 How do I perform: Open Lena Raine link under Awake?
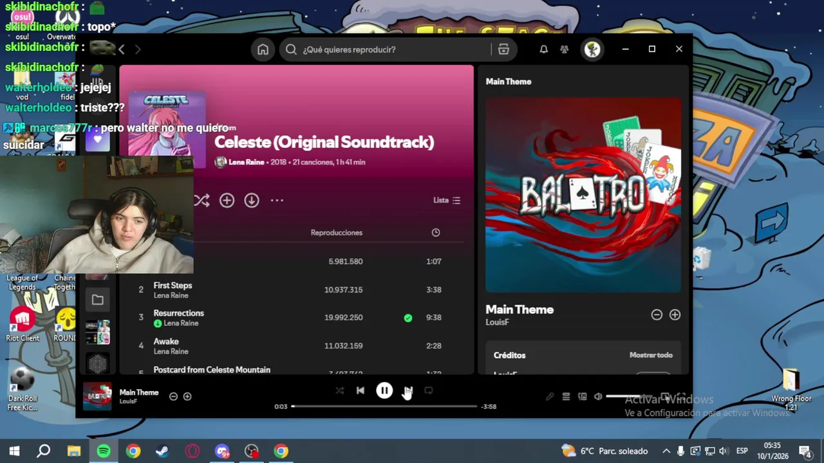[171, 352]
